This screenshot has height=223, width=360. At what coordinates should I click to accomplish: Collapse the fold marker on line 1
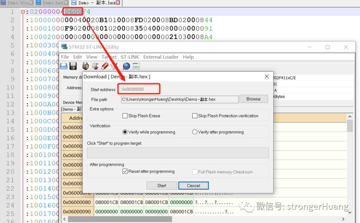click(23, 12)
